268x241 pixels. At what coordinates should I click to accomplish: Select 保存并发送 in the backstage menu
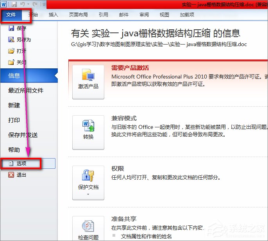click(x=23, y=135)
